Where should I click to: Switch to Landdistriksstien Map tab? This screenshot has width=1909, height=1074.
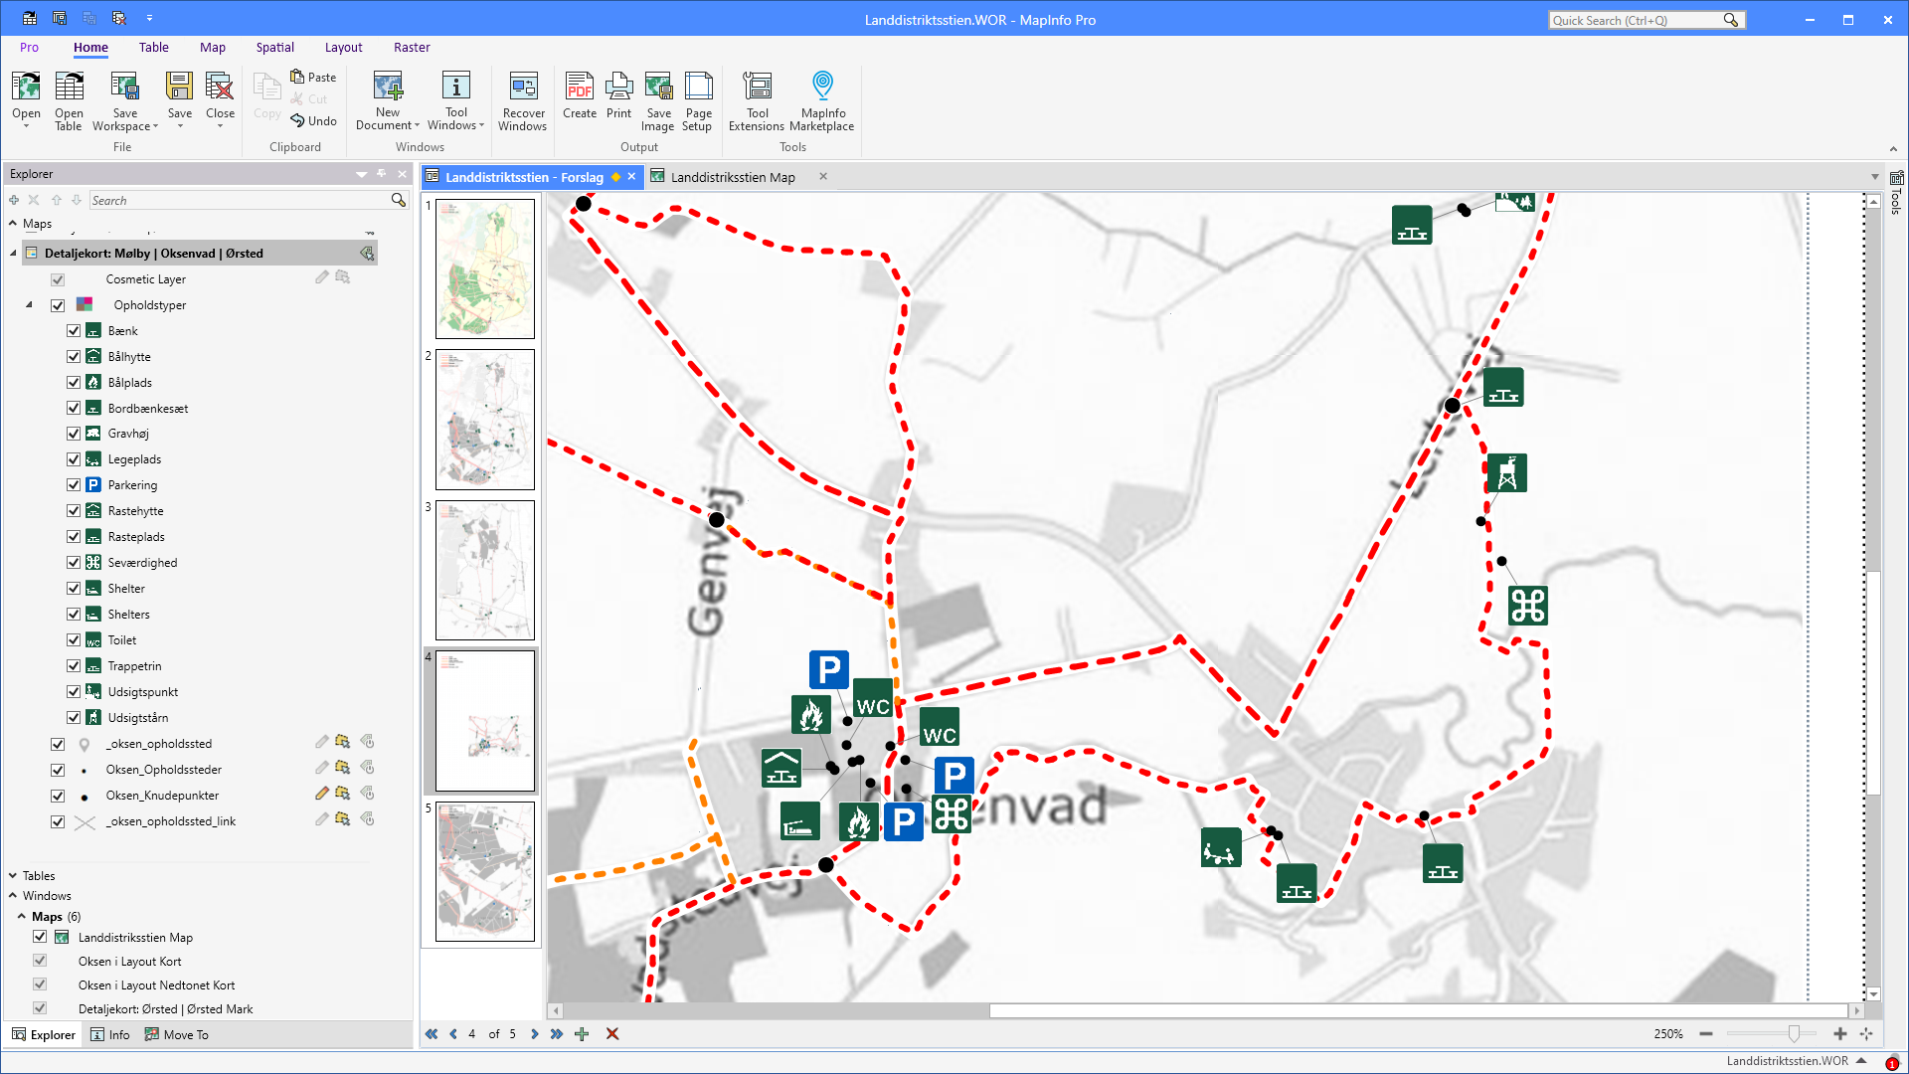(732, 177)
